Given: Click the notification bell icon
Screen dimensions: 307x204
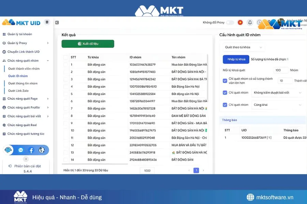Looking at the screenshot, I should (250, 22).
